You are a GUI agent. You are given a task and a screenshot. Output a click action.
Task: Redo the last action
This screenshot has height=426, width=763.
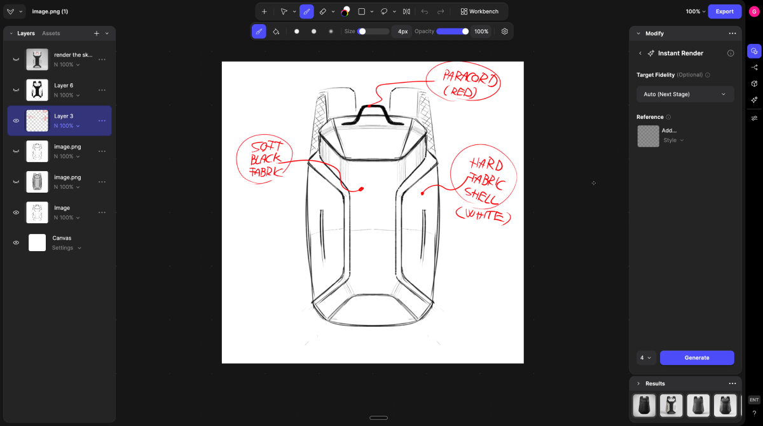pos(441,11)
